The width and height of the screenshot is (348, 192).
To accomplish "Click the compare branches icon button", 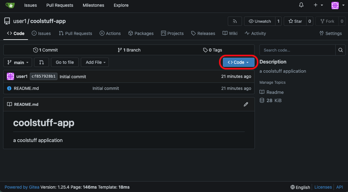I will 42,62.
